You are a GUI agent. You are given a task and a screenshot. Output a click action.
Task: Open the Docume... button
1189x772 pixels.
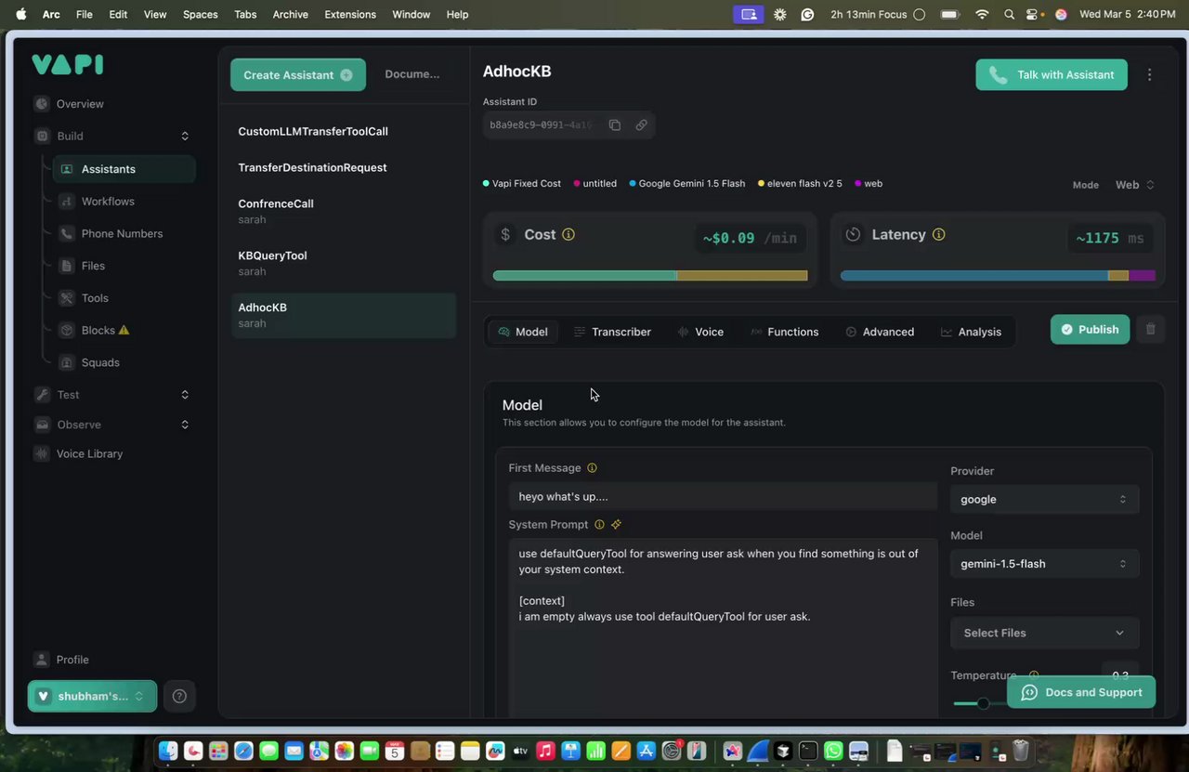(x=412, y=74)
